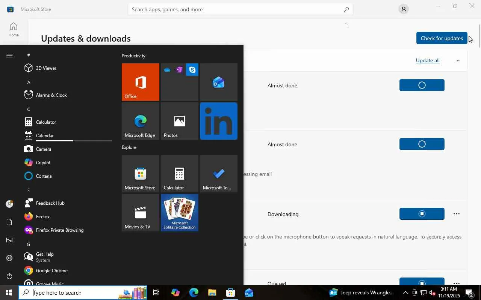The image size is (481, 300).
Task: Click the second Almost done progress button
Action: (422, 144)
